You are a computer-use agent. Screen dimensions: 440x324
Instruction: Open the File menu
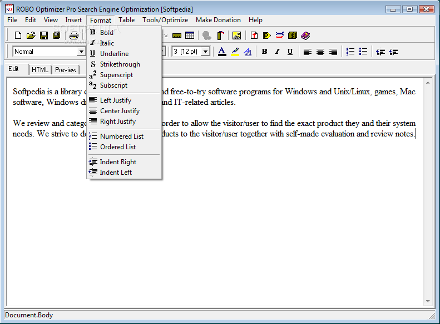tap(12, 20)
